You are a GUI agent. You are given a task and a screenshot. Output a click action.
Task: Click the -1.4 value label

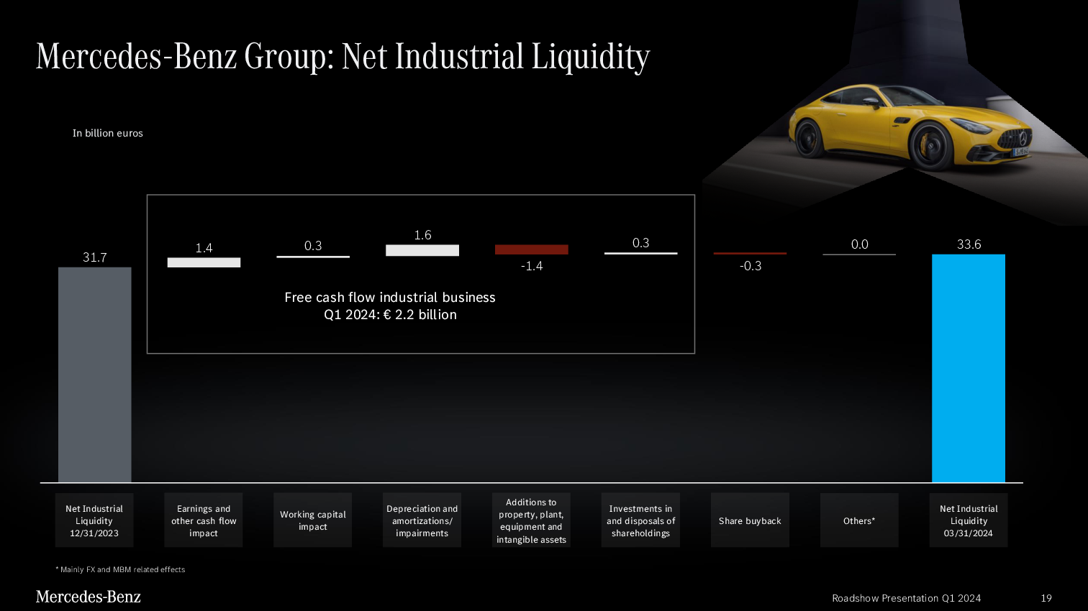click(532, 266)
